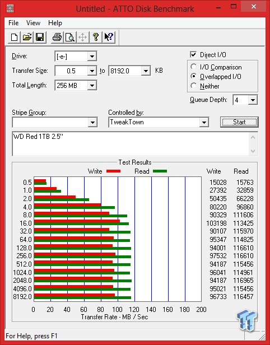Activate the context help arrow icon
270x345 pixels.
pos(109,37)
